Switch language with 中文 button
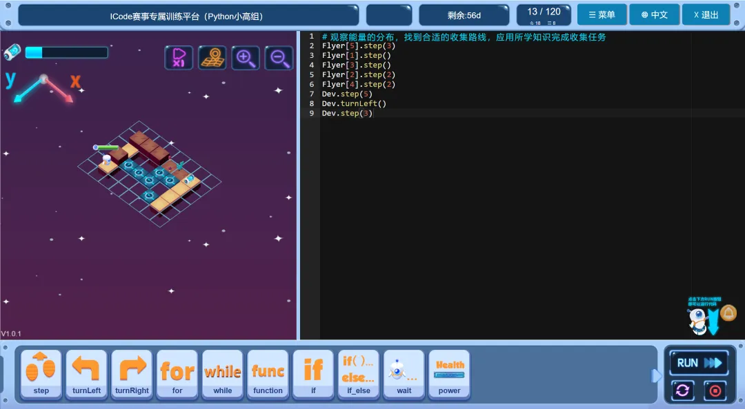The image size is (745, 409). pyautogui.click(x=654, y=14)
